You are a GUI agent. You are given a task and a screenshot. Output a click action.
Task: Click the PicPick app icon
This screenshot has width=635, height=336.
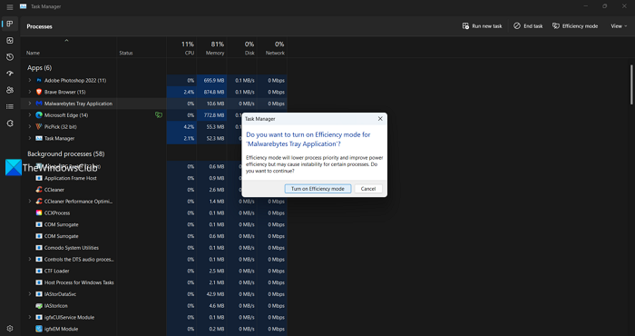click(39, 126)
